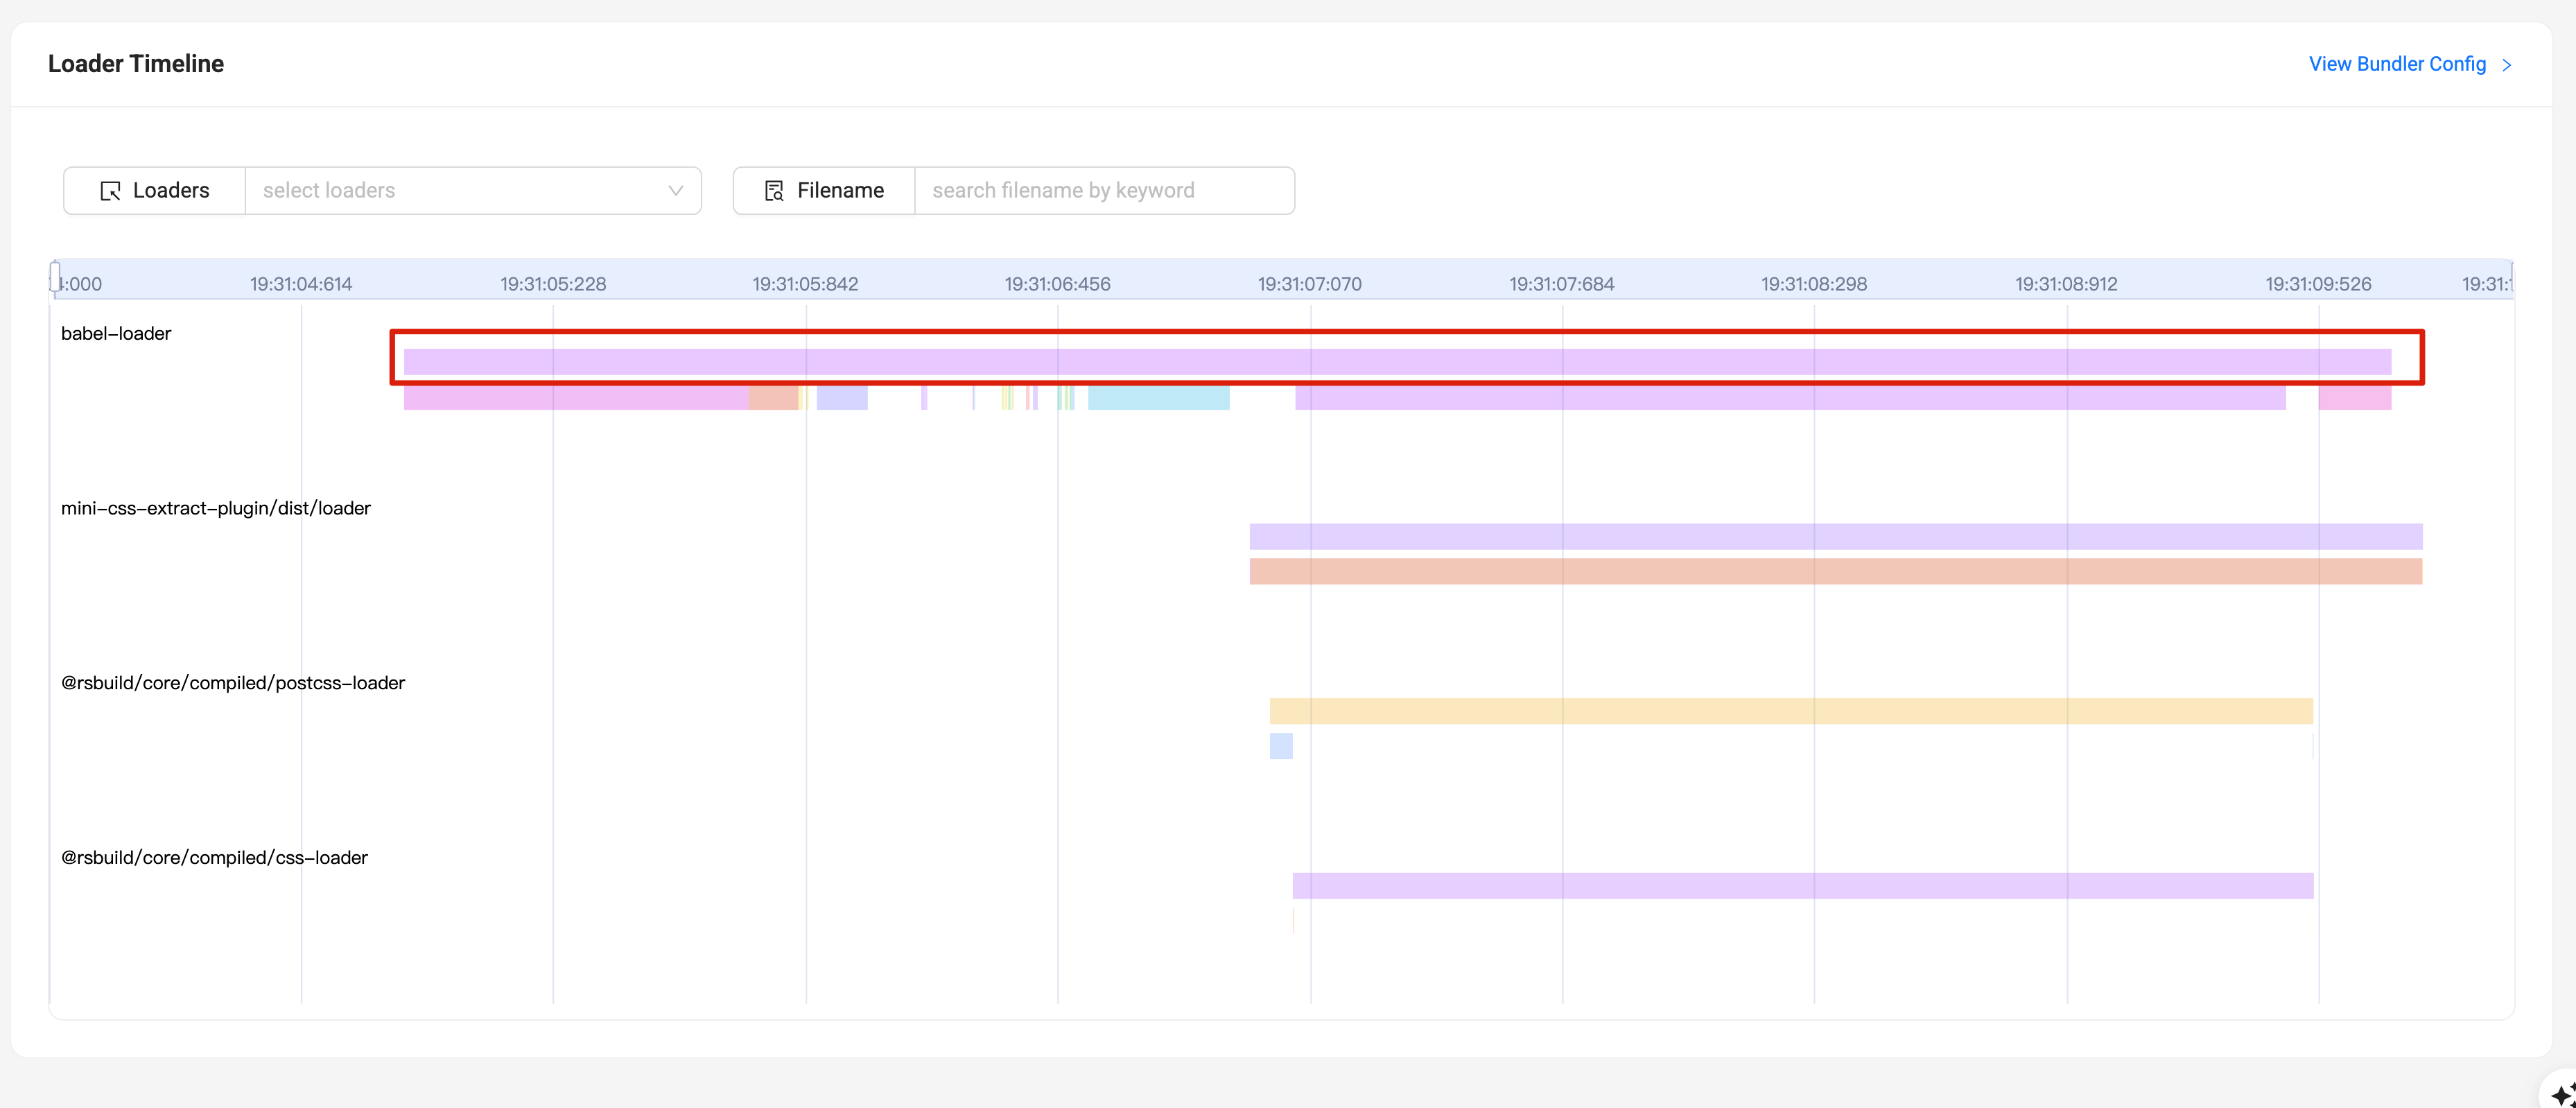Image resolution: width=2576 pixels, height=1108 pixels.
Task: Select the cyan babel-loader segment
Action: [x=1158, y=397]
